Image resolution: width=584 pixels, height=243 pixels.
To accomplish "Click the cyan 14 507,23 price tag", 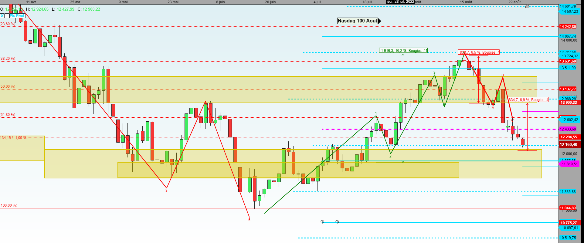I will 569,12.
